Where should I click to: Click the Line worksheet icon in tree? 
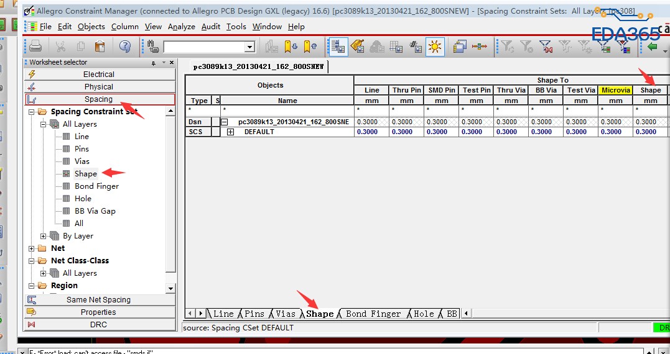pyautogui.click(x=66, y=137)
